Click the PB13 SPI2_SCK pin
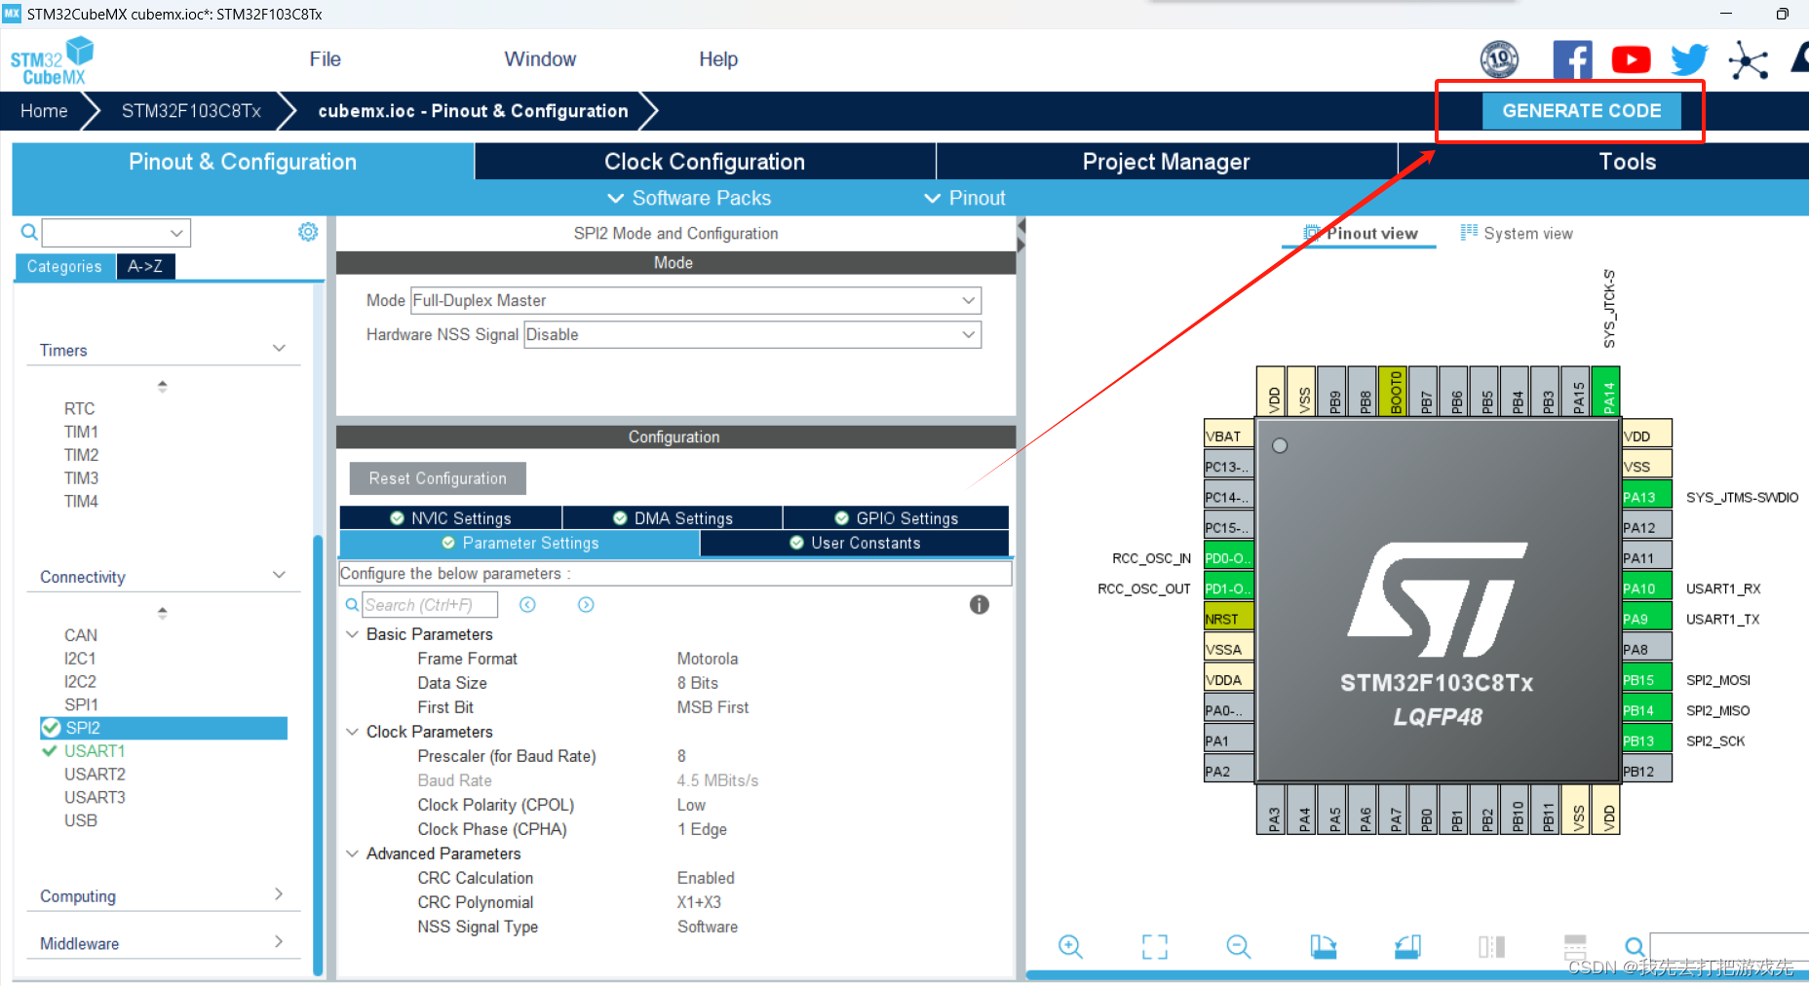 click(x=1646, y=740)
